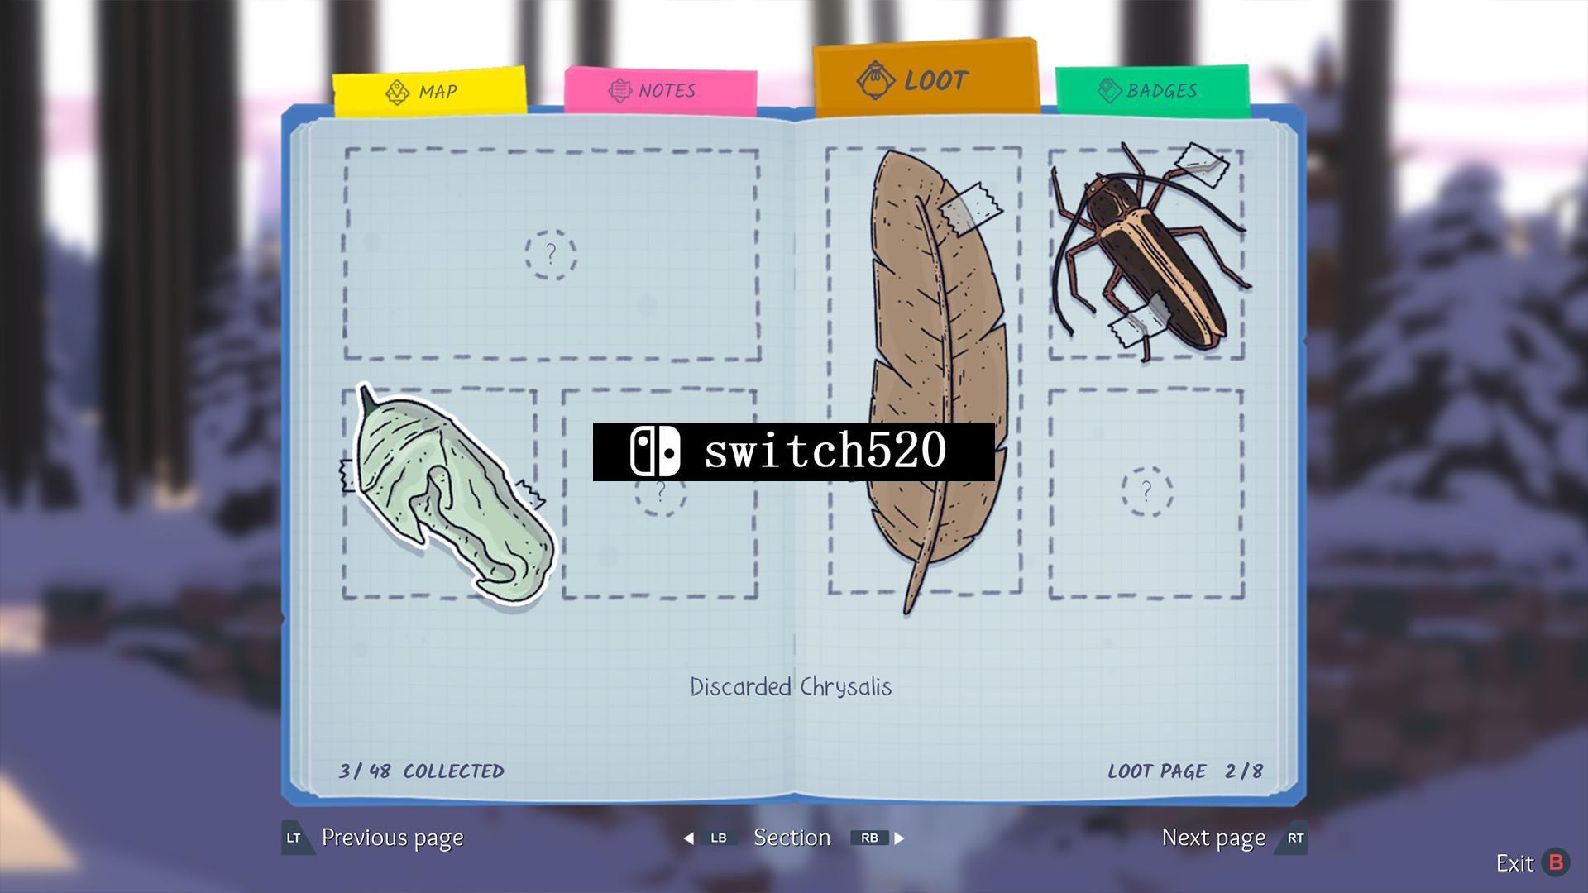Switch to the yellow MAP tab
The width and height of the screenshot is (1588, 893).
point(429,90)
